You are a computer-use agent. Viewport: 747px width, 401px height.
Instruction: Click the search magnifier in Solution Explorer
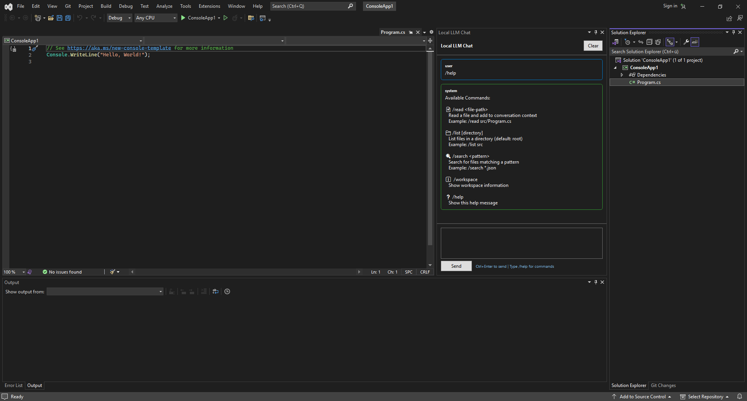(736, 51)
